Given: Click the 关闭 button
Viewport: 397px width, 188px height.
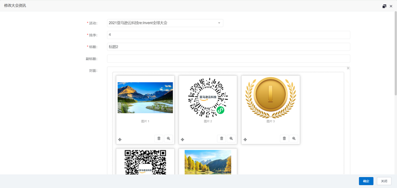Looking at the screenshot, I should pyautogui.click(x=384, y=181).
